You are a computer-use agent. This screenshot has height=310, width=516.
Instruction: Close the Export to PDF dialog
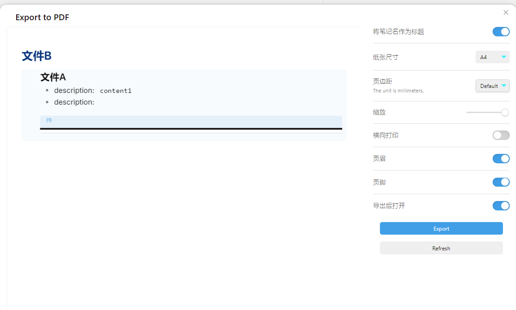(506, 13)
